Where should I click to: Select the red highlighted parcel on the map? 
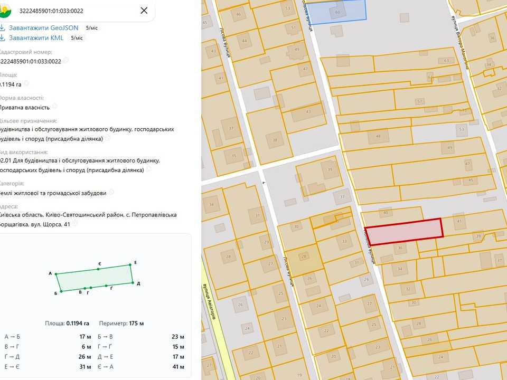click(x=404, y=232)
